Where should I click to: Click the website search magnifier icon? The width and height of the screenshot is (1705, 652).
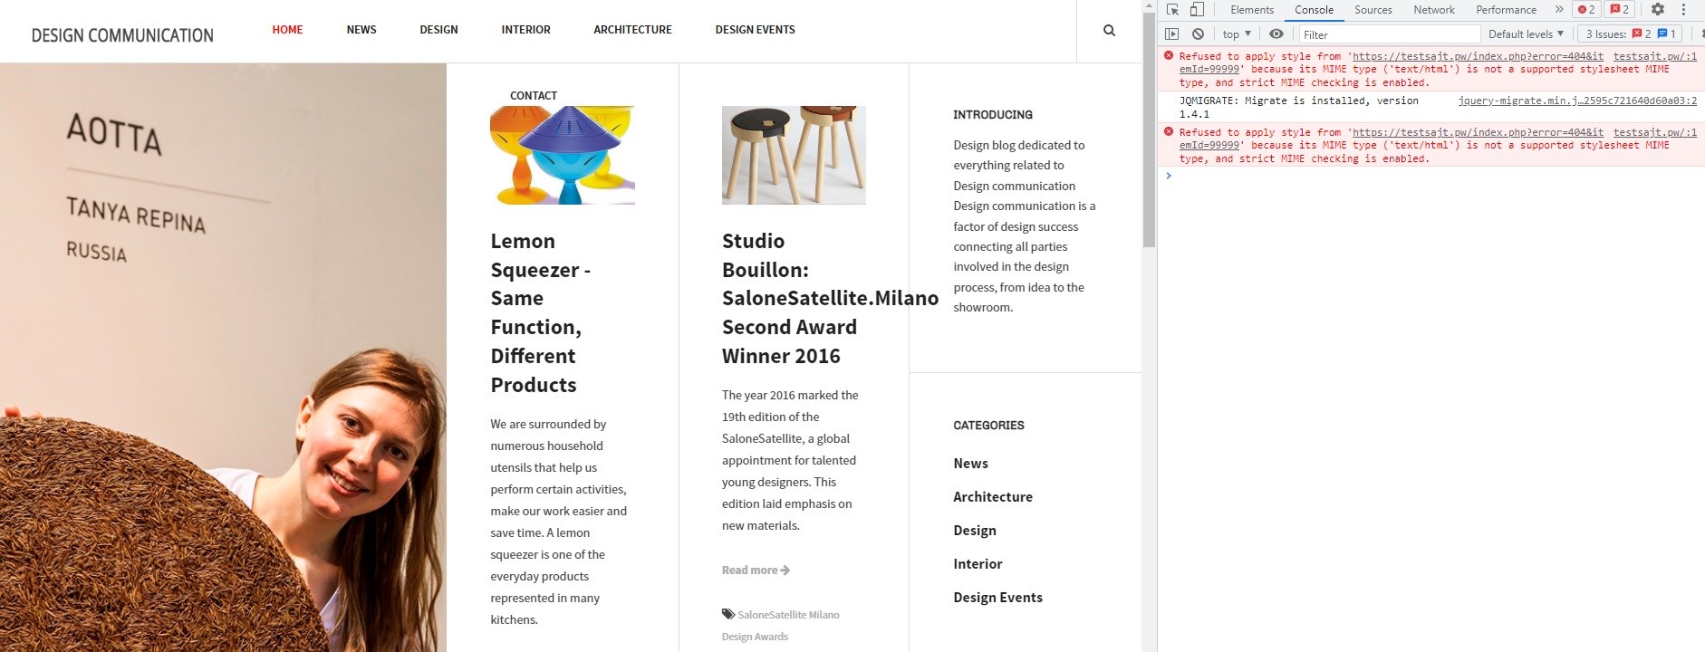pos(1109,31)
